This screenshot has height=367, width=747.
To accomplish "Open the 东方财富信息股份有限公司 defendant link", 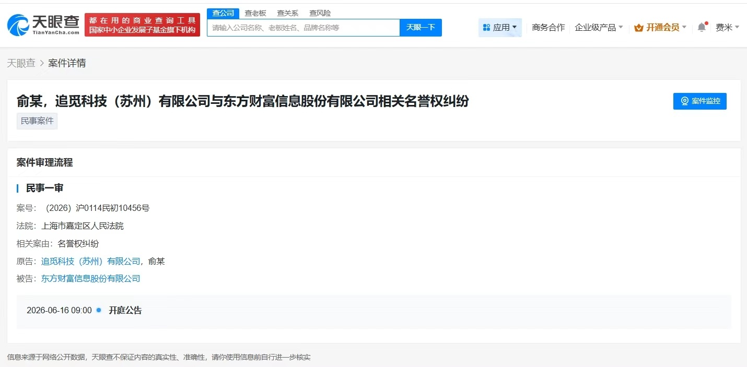I will pos(90,278).
